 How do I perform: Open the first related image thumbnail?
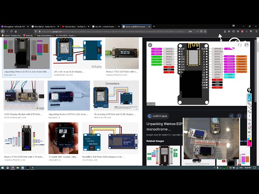(x=163, y=155)
